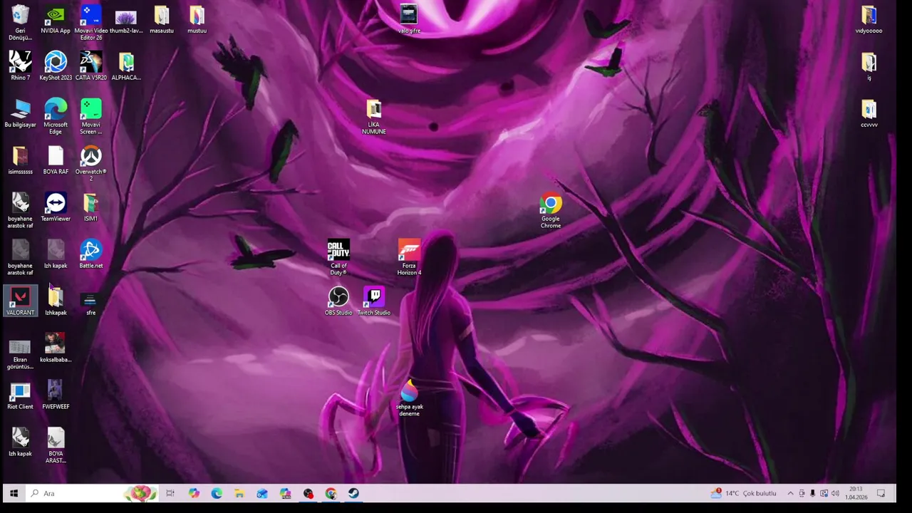This screenshot has height=513, width=912.
Task: Launch Riot Client
Action: tap(20, 395)
